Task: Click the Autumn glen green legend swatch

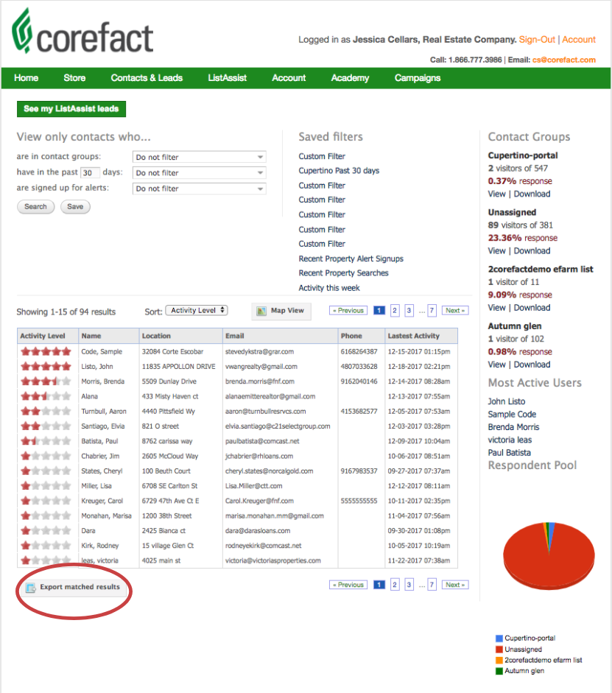Action: (499, 670)
